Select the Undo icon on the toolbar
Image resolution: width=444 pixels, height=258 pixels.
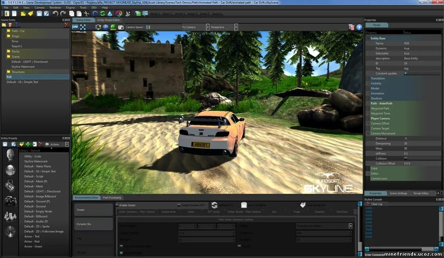pyautogui.click(x=55, y=13)
